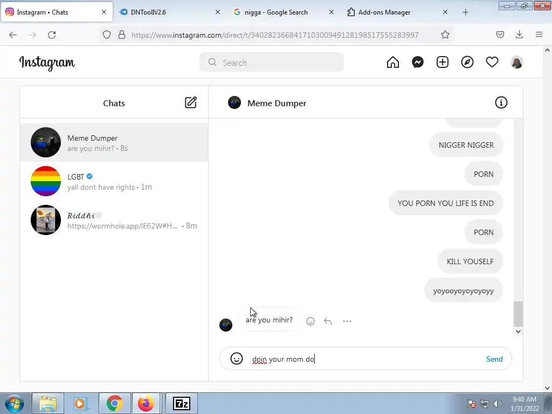The height and width of the screenshot is (414, 552).
Task: Select the Instagram Chats tab
Action: 56,12
